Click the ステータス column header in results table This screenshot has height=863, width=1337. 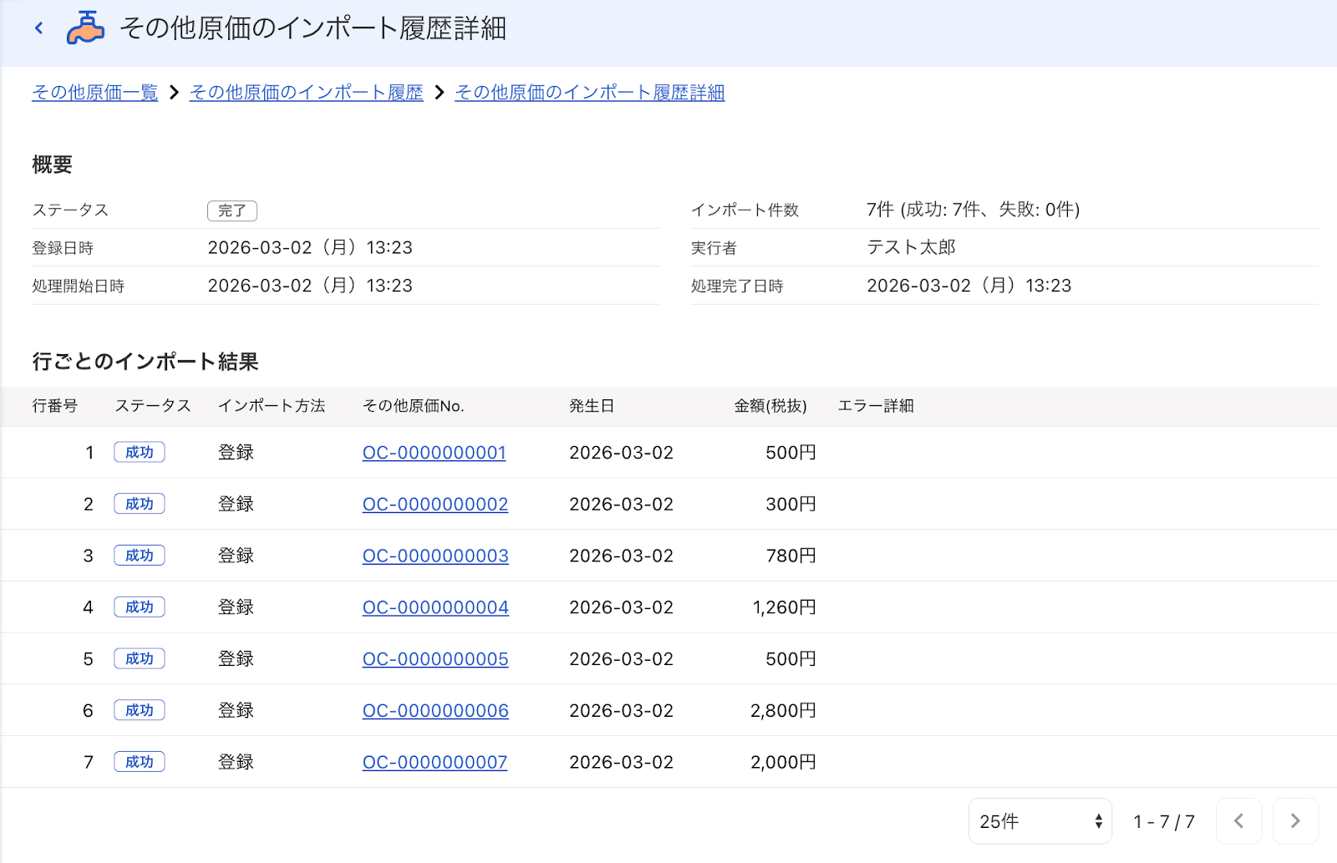click(x=153, y=406)
